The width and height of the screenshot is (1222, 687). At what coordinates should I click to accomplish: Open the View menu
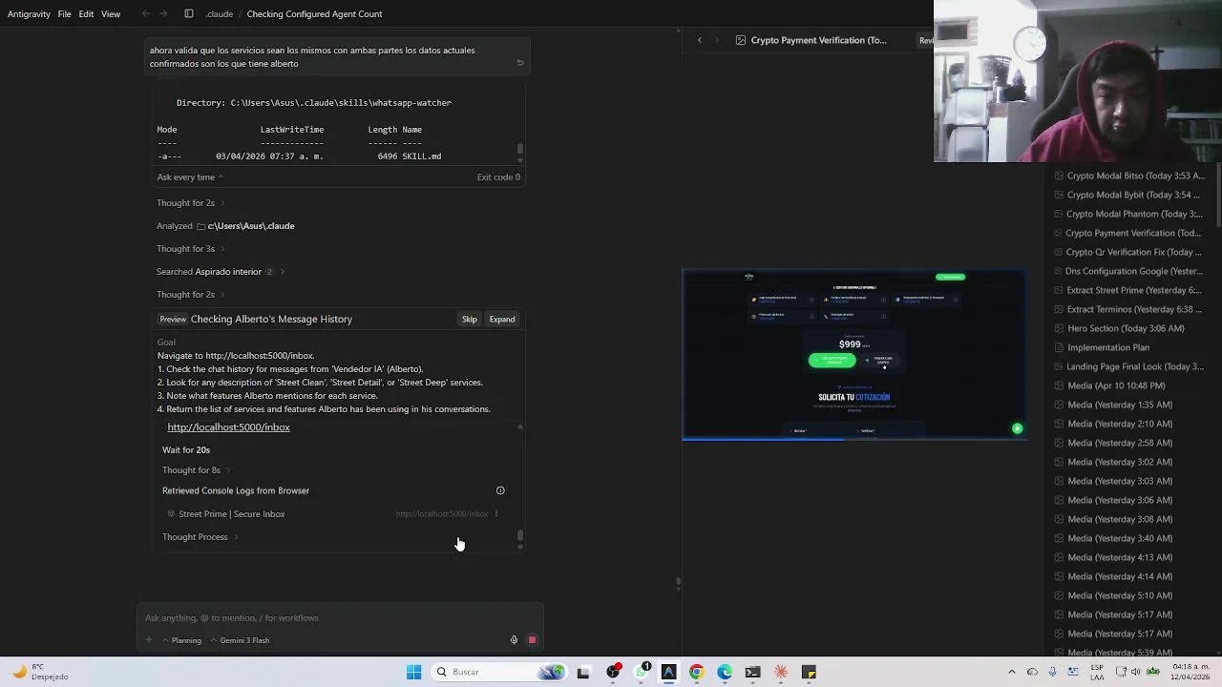[x=111, y=14]
